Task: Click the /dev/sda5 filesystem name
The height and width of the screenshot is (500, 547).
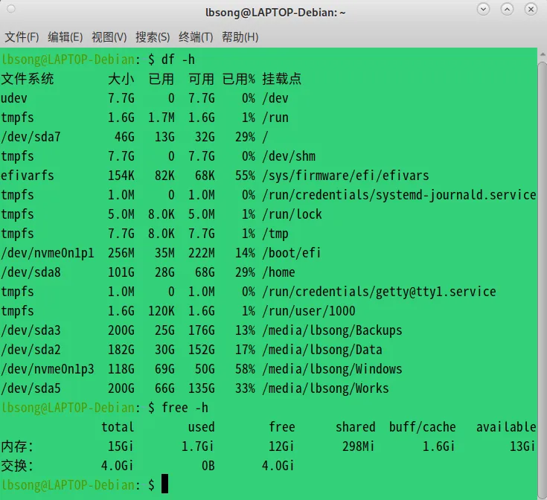Action: [31, 388]
